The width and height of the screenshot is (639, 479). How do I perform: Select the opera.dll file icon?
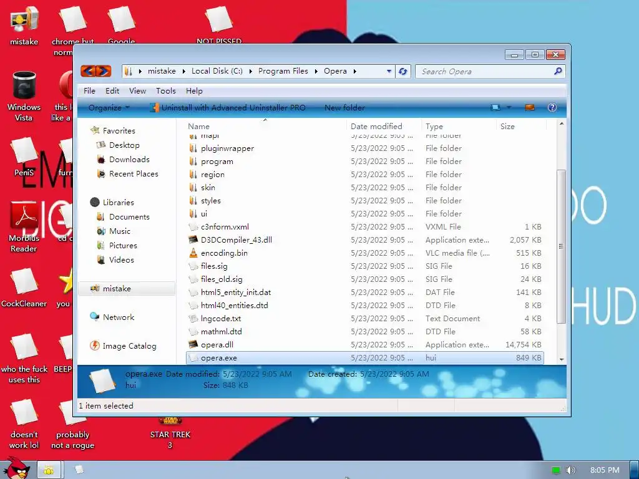pos(193,344)
